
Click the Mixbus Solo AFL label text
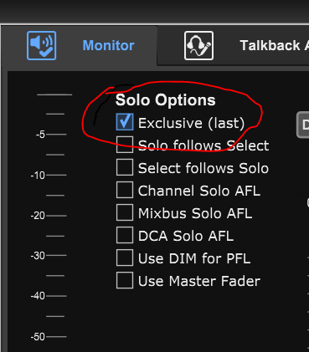195,213
